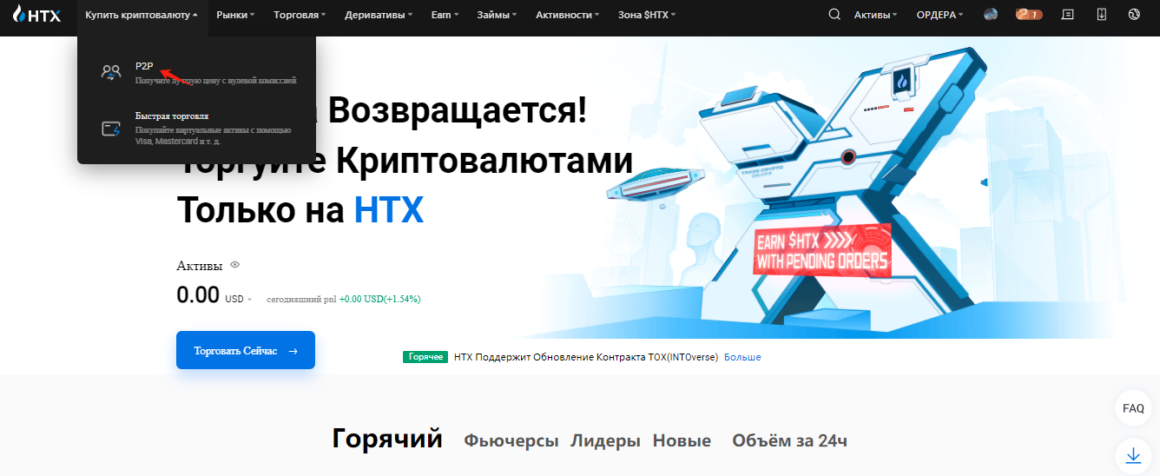Click the quick trade card icon
The width and height of the screenshot is (1160, 476).
coord(111,129)
